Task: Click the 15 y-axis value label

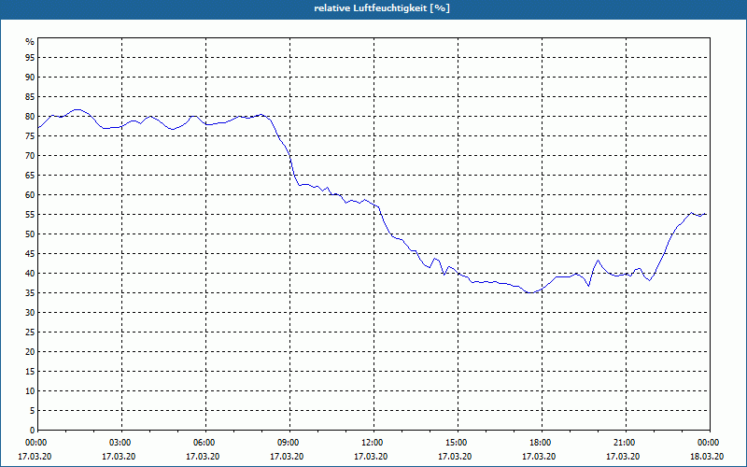Action: [30, 371]
